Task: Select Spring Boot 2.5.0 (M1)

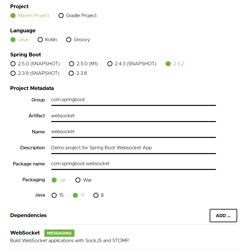Action: click(83, 64)
